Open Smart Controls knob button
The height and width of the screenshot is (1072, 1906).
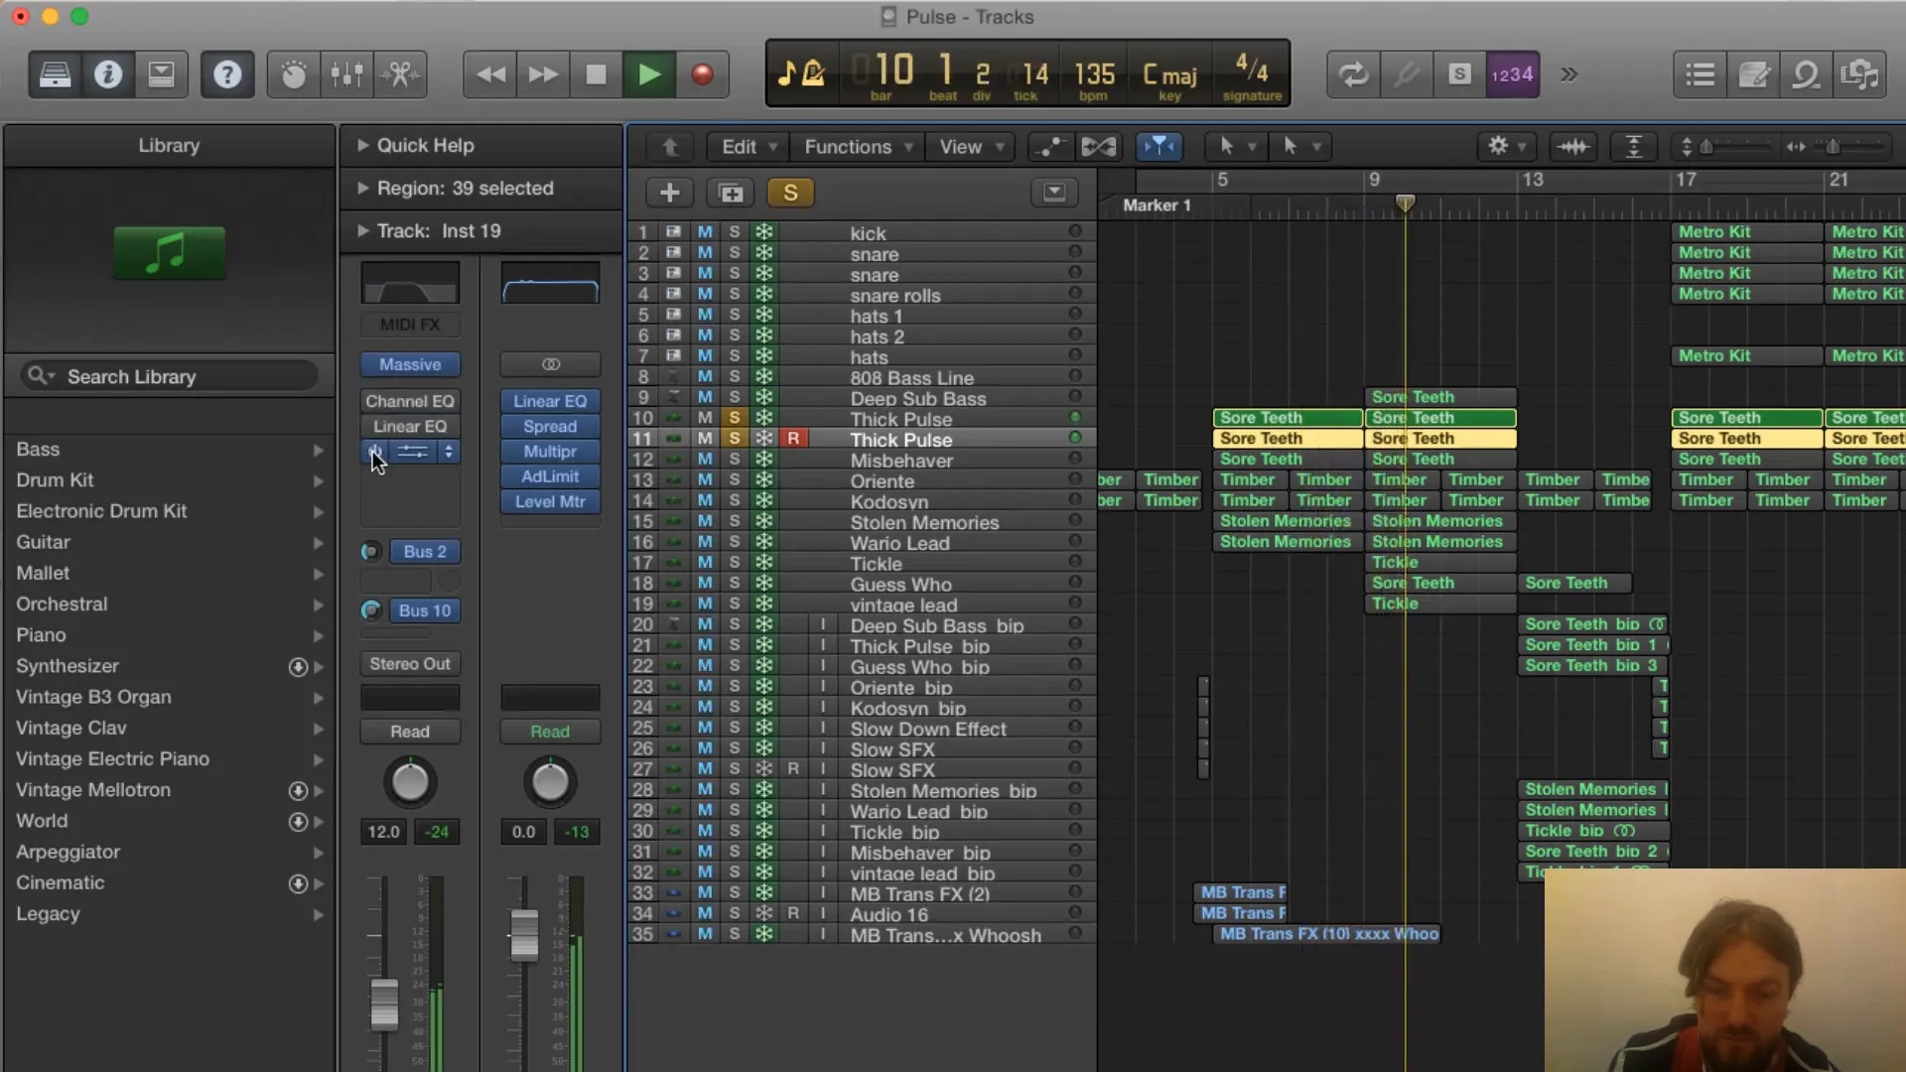(x=294, y=74)
